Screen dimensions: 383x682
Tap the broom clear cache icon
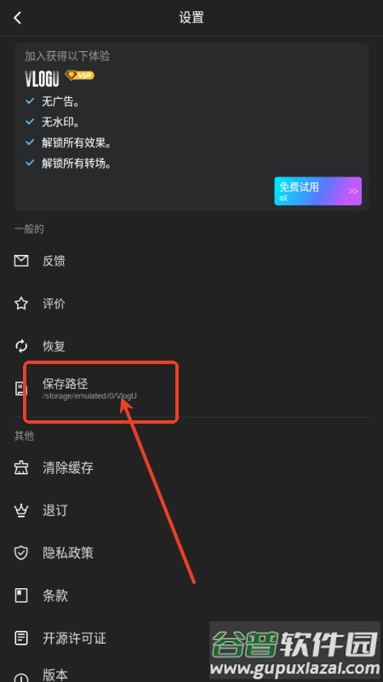click(x=21, y=468)
